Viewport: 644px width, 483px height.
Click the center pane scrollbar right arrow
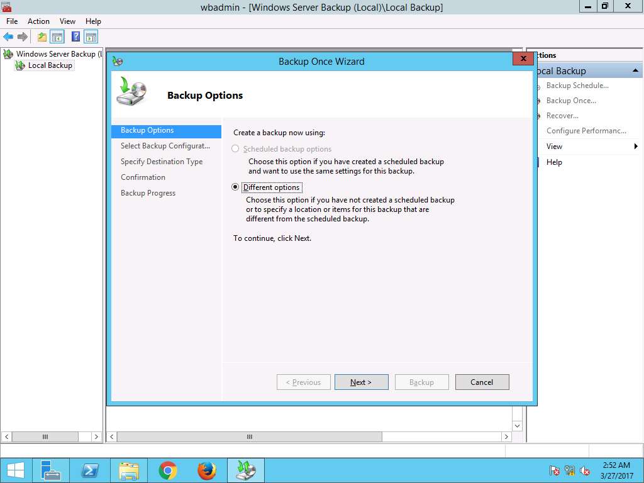(506, 436)
